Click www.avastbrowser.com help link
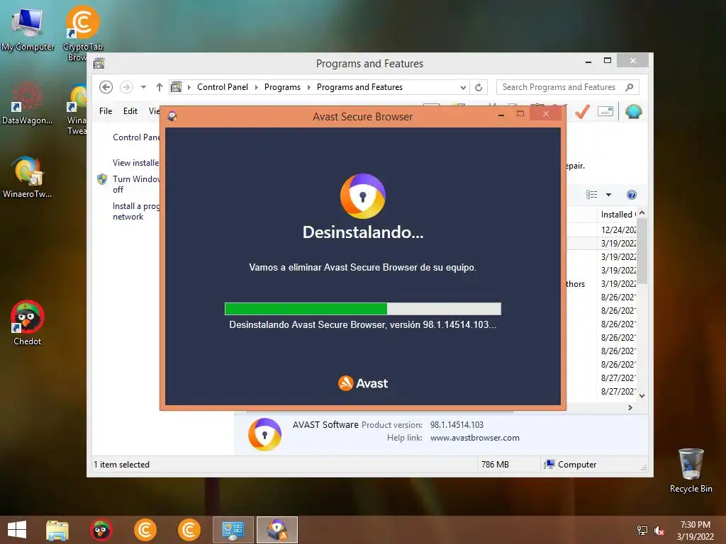726x544 pixels. pyautogui.click(x=474, y=438)
